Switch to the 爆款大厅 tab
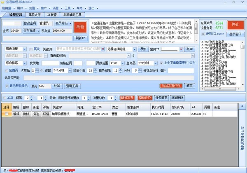 click(x=35, y=15)
